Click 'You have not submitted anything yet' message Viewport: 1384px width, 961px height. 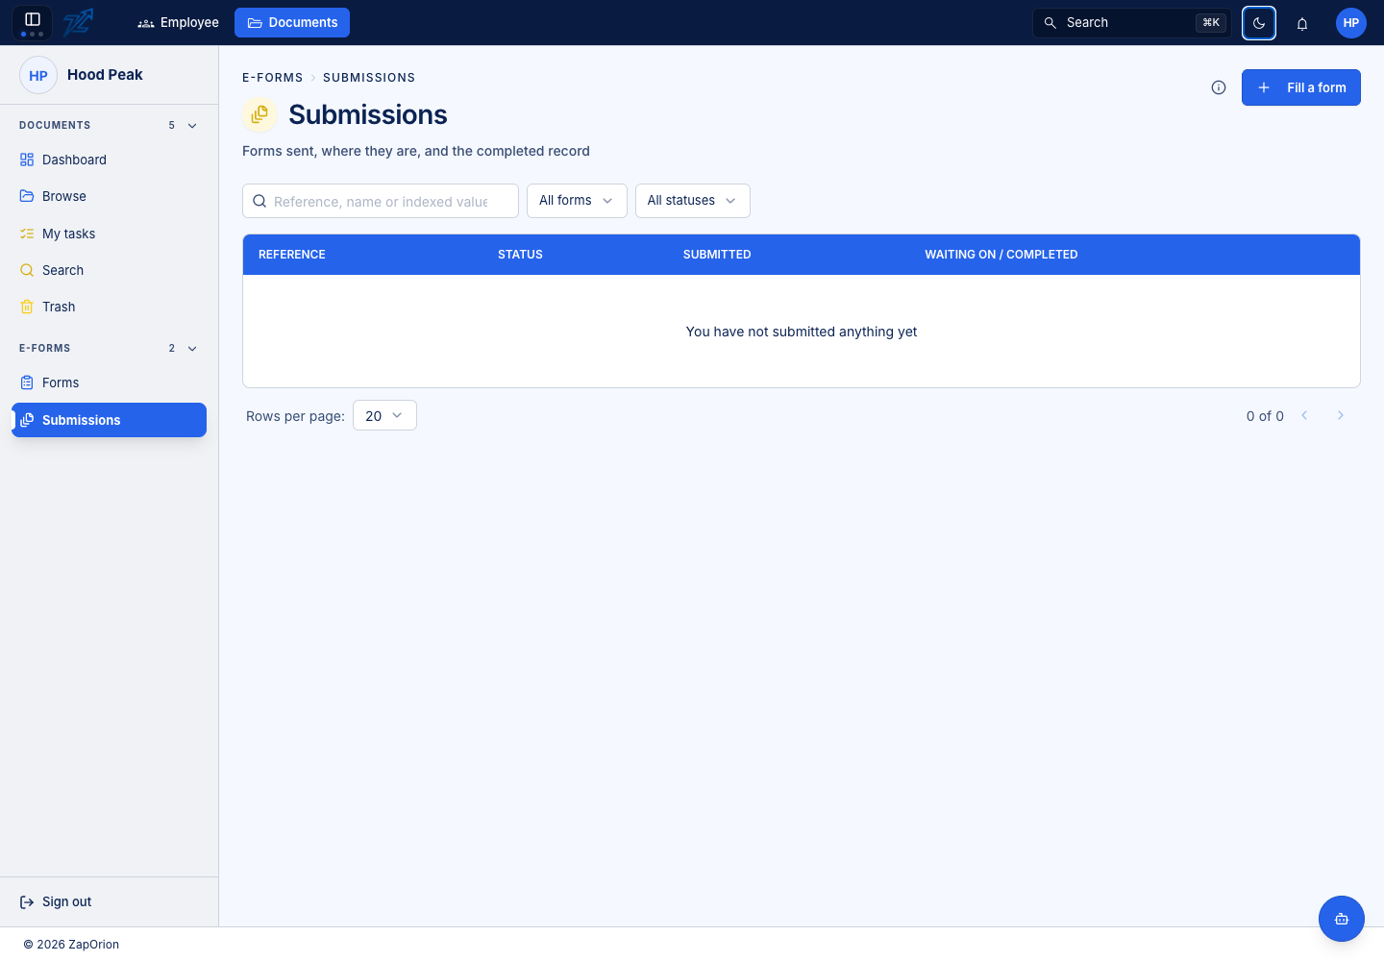[802, 332]
